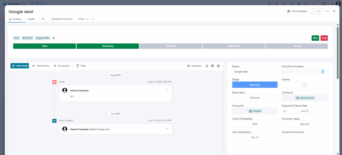Viewport: 342px width, 155px height.
Task: Open the deal's three-dot options menu
Action: click(327, 11)
